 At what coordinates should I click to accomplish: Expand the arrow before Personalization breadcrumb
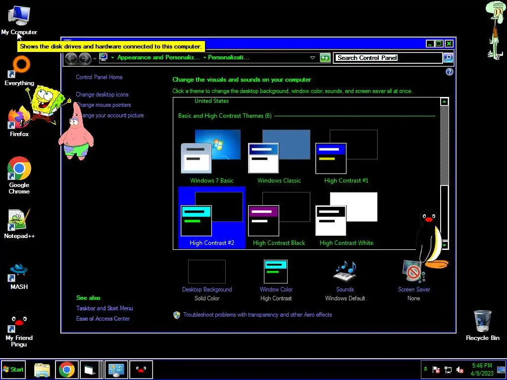pyautogui.click(x=204, y=58)
